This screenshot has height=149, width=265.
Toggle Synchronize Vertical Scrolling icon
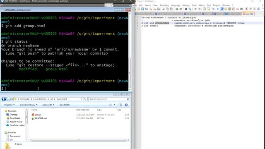pos(205,9)
